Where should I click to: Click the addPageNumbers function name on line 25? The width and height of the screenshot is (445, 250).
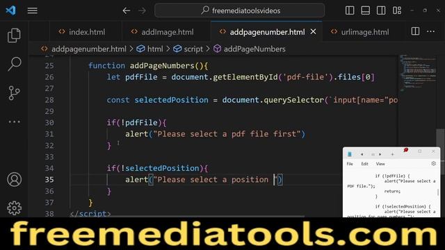(162, 66)
